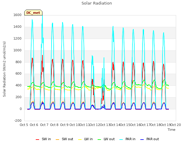Click the SW in red legend swatch

[x=37, y=140]
